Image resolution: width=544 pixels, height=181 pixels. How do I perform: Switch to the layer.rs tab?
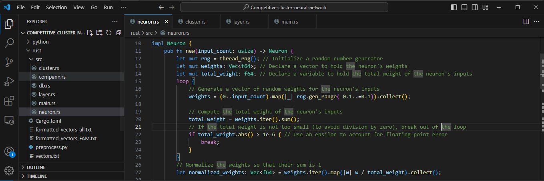point(244,22)
